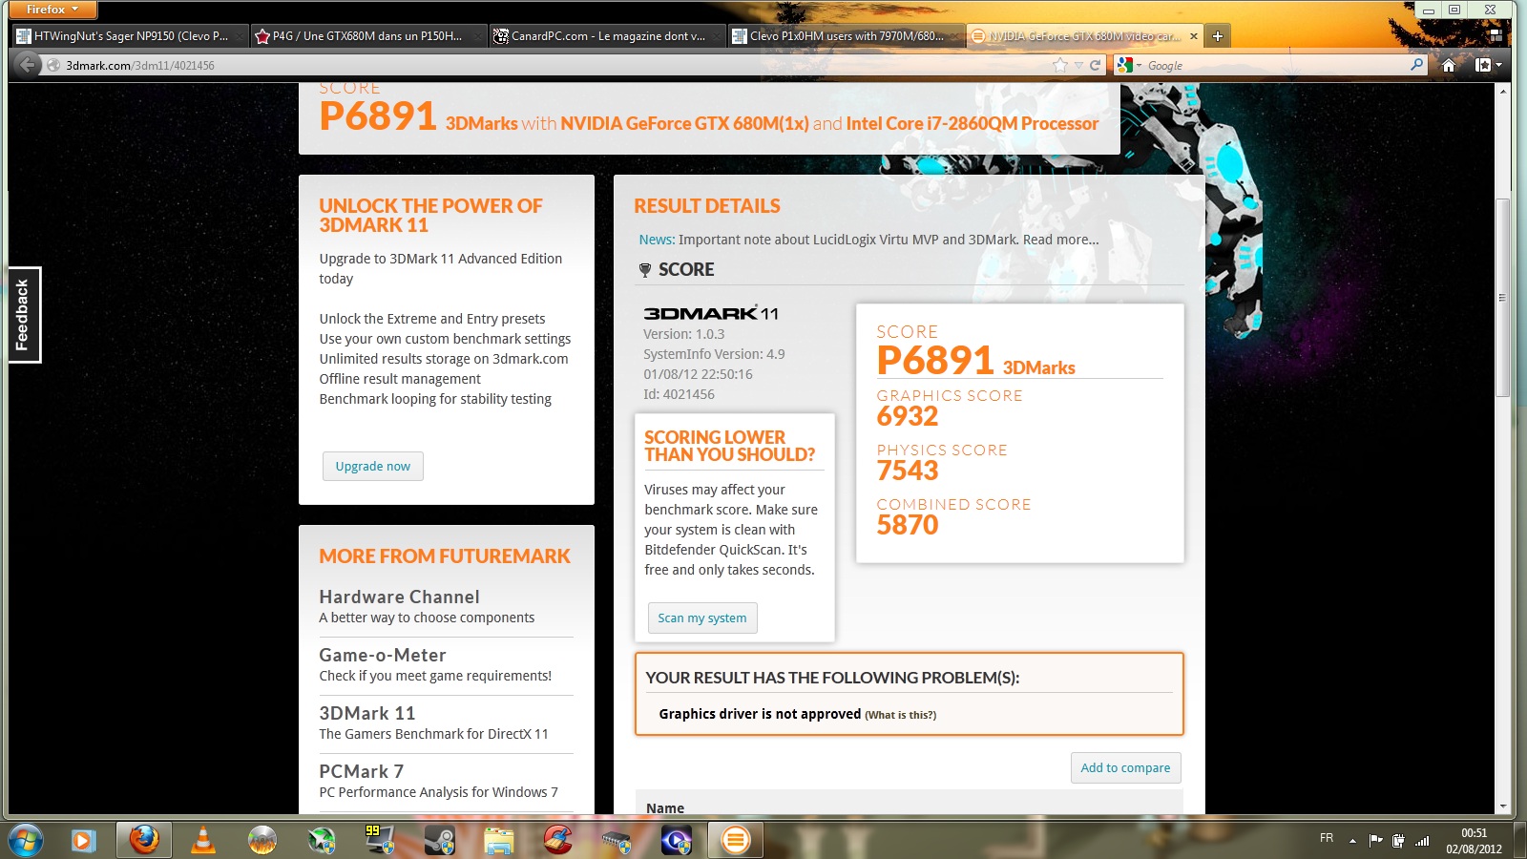Click the Add to compare button
This screenshot has width=1527, height=859.
[1125, 767]
